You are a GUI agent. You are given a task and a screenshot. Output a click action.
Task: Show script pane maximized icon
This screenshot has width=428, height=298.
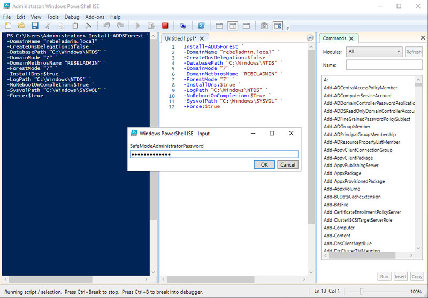click(246, 26)
